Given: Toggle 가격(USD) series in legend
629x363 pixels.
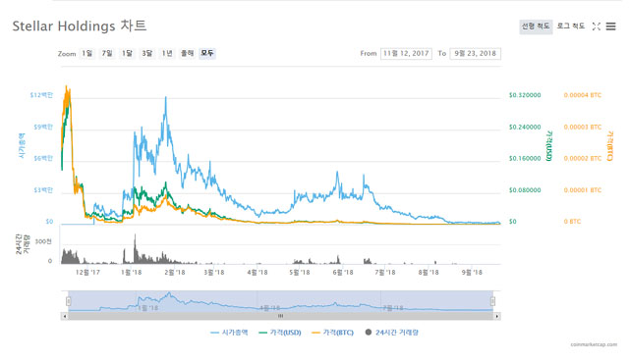Looking at the screenshot, I should (x=280, y=333).
